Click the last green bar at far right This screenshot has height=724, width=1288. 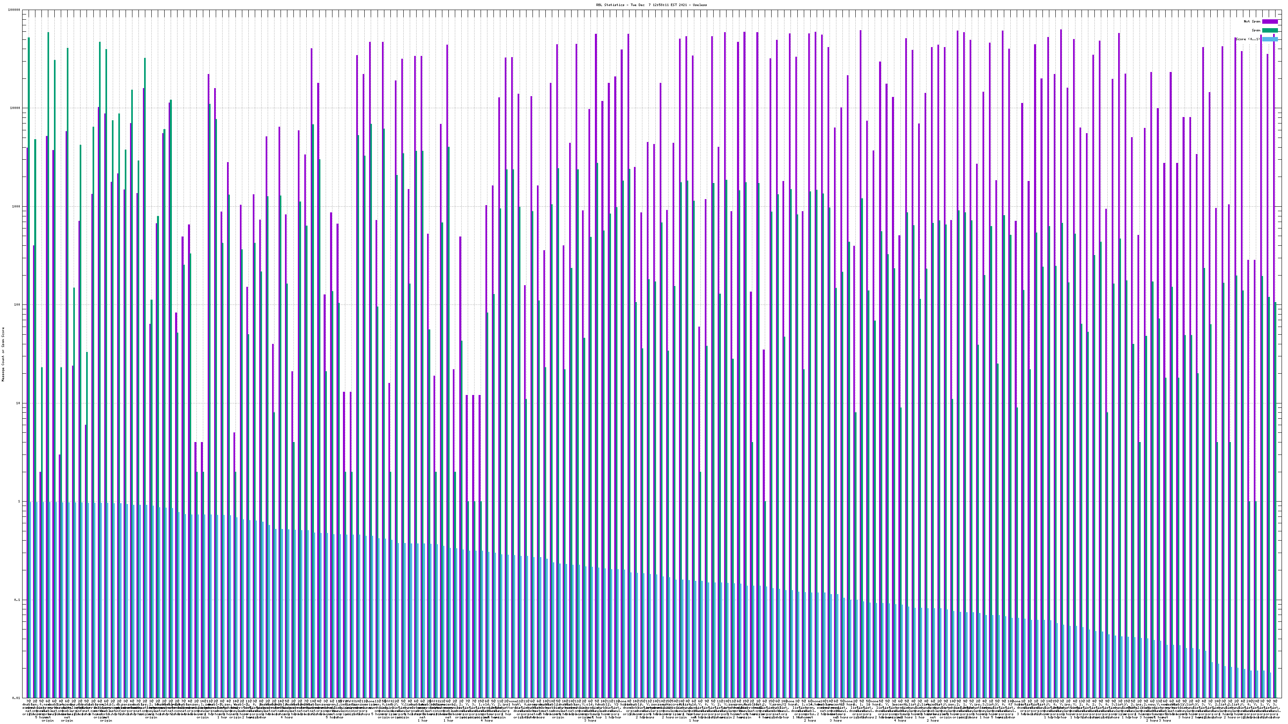click(x=1275, y=500)
